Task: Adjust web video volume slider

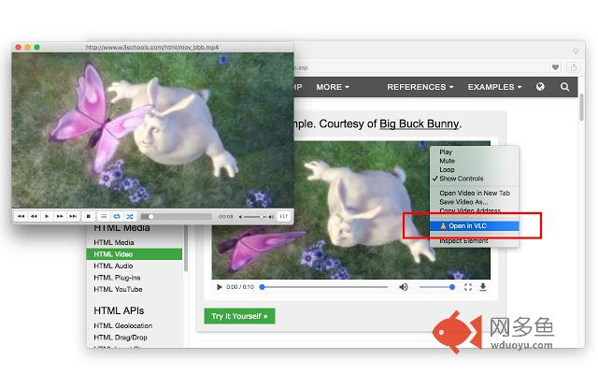Action: pyautogui.click(x=436, y=287)
